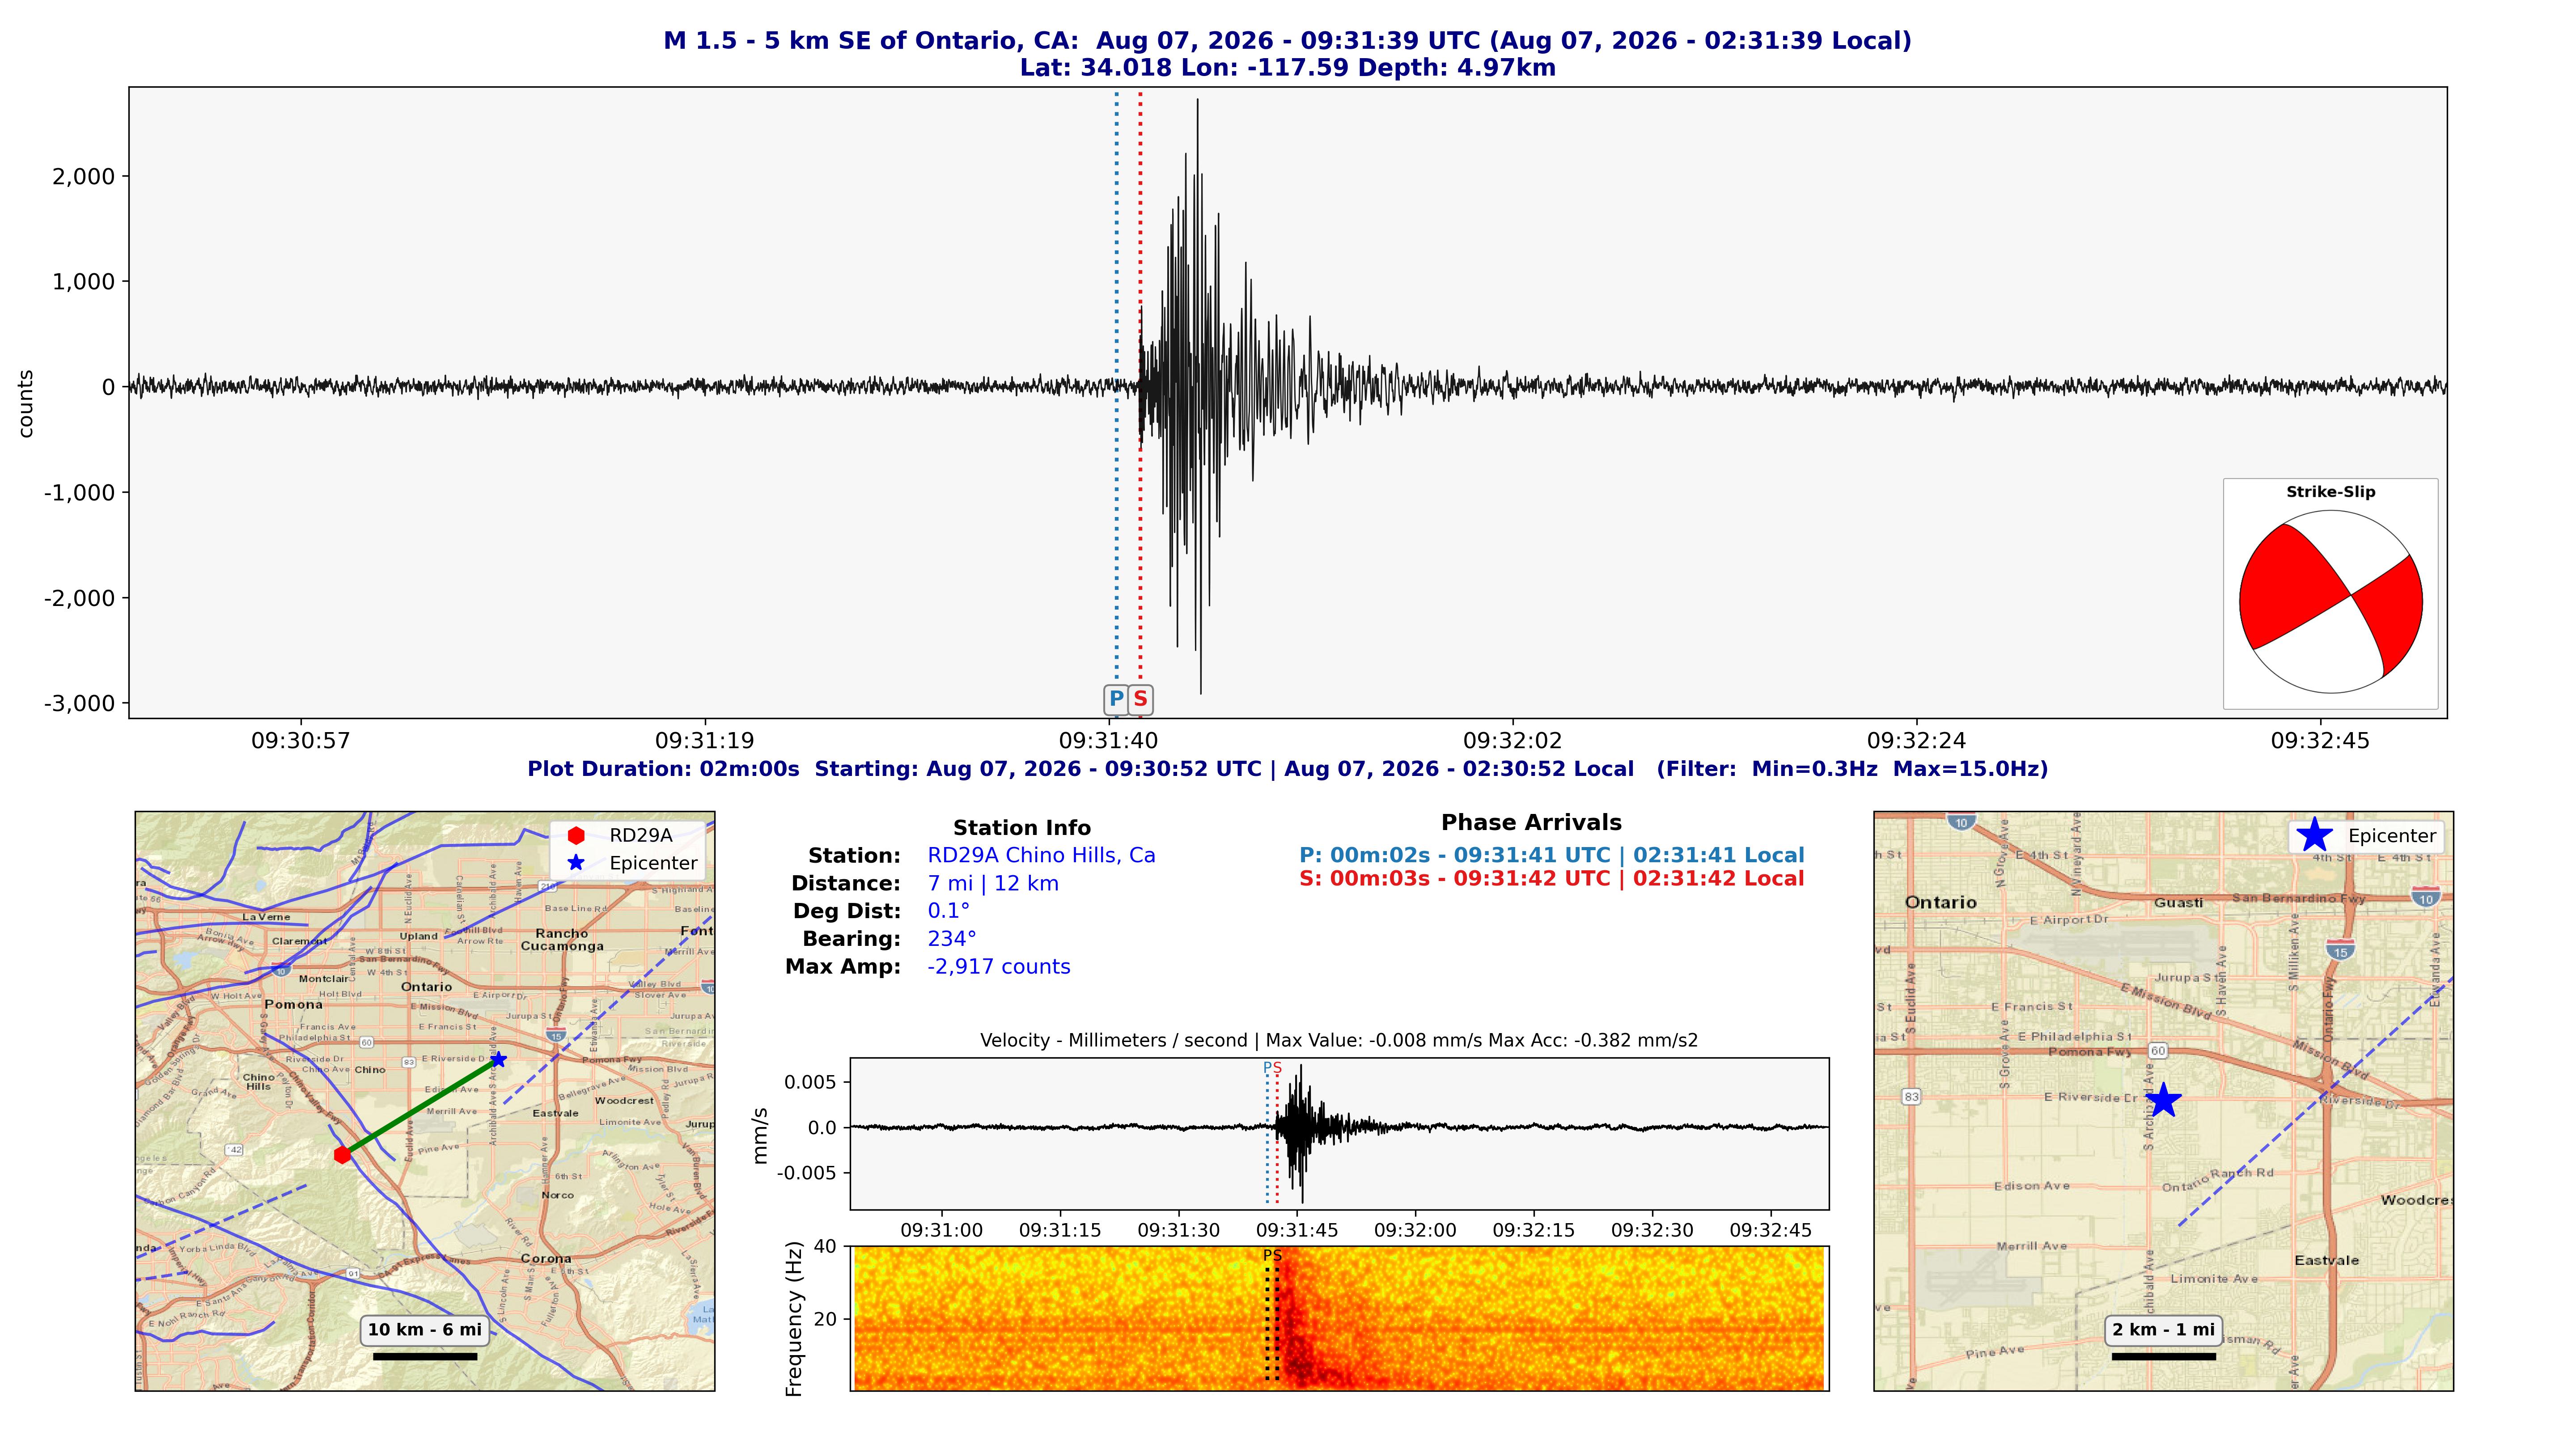Click the 'Velocity - Millimeters / second' plot title
The image size is (2576, 1449).
[x=1339, y=1041]
